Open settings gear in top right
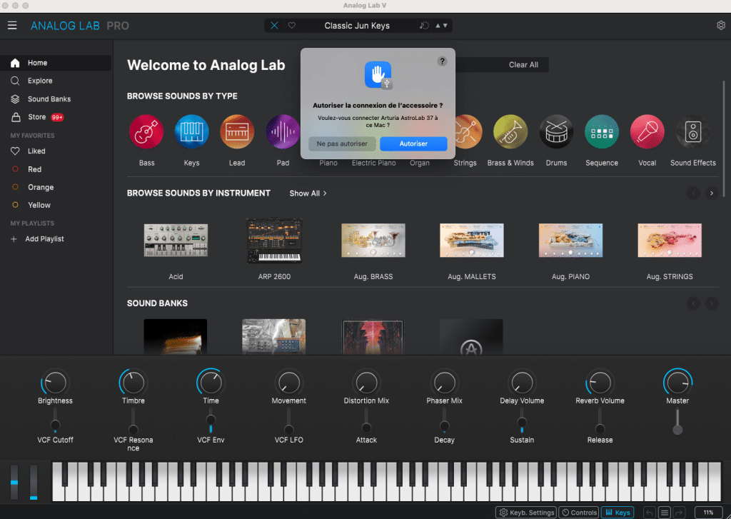The height and width of the screenshot is (519, 731). coord(720,26)
